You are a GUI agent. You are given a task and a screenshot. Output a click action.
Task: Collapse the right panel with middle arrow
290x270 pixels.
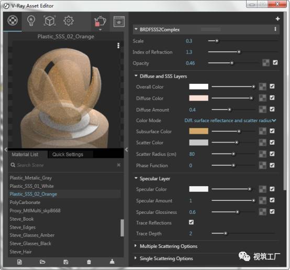tap(127, 149)
